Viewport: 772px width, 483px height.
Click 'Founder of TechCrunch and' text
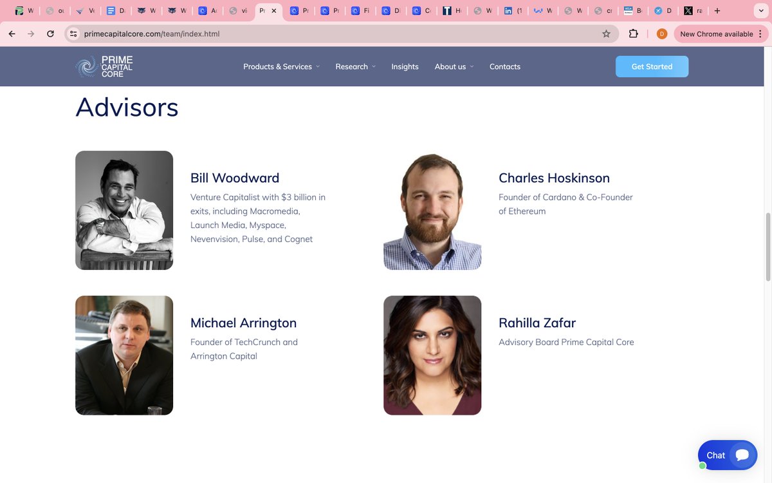coord(244,342)
